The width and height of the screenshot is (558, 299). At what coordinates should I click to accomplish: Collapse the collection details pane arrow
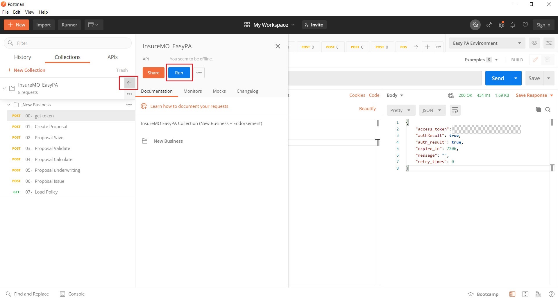click(x=130, y=83)
